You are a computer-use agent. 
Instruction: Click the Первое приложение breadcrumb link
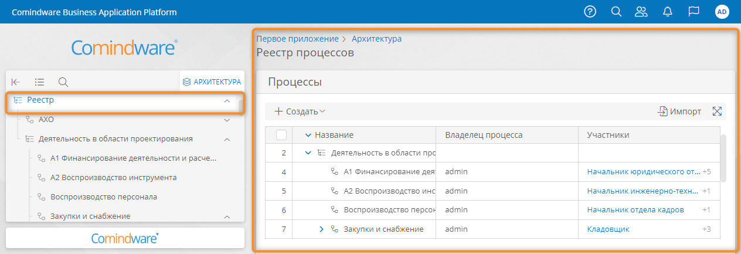point(298,39)
